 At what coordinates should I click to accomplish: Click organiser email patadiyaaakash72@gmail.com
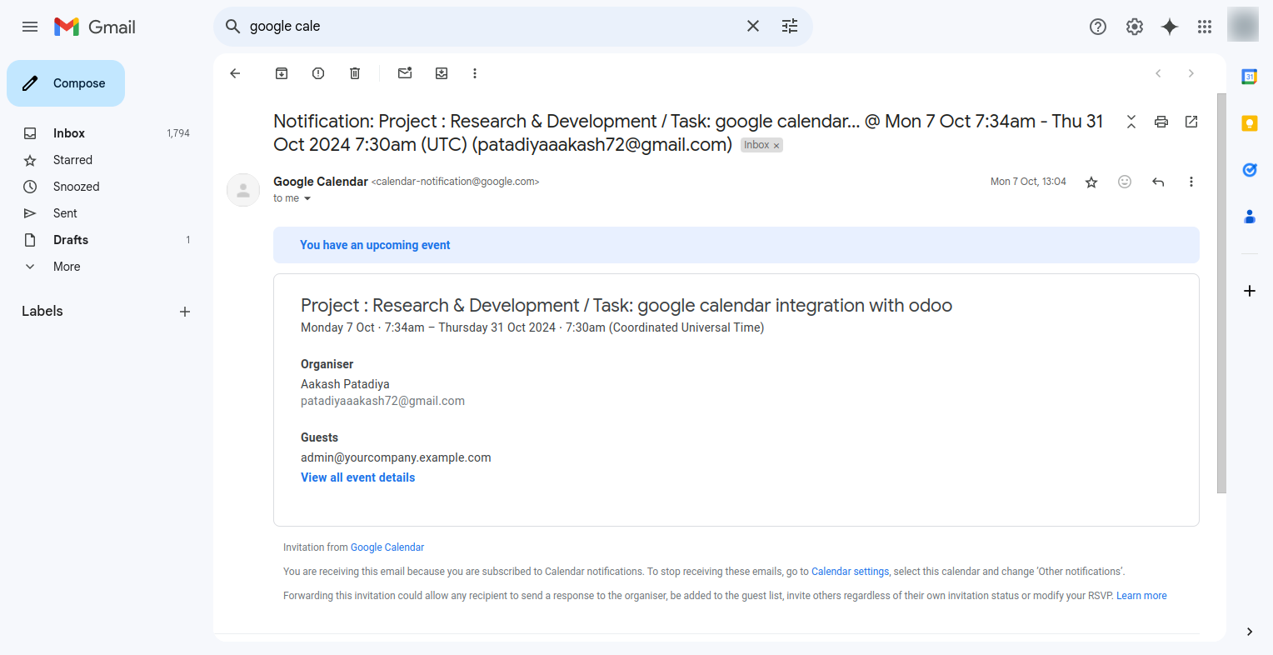click(382, 401)
